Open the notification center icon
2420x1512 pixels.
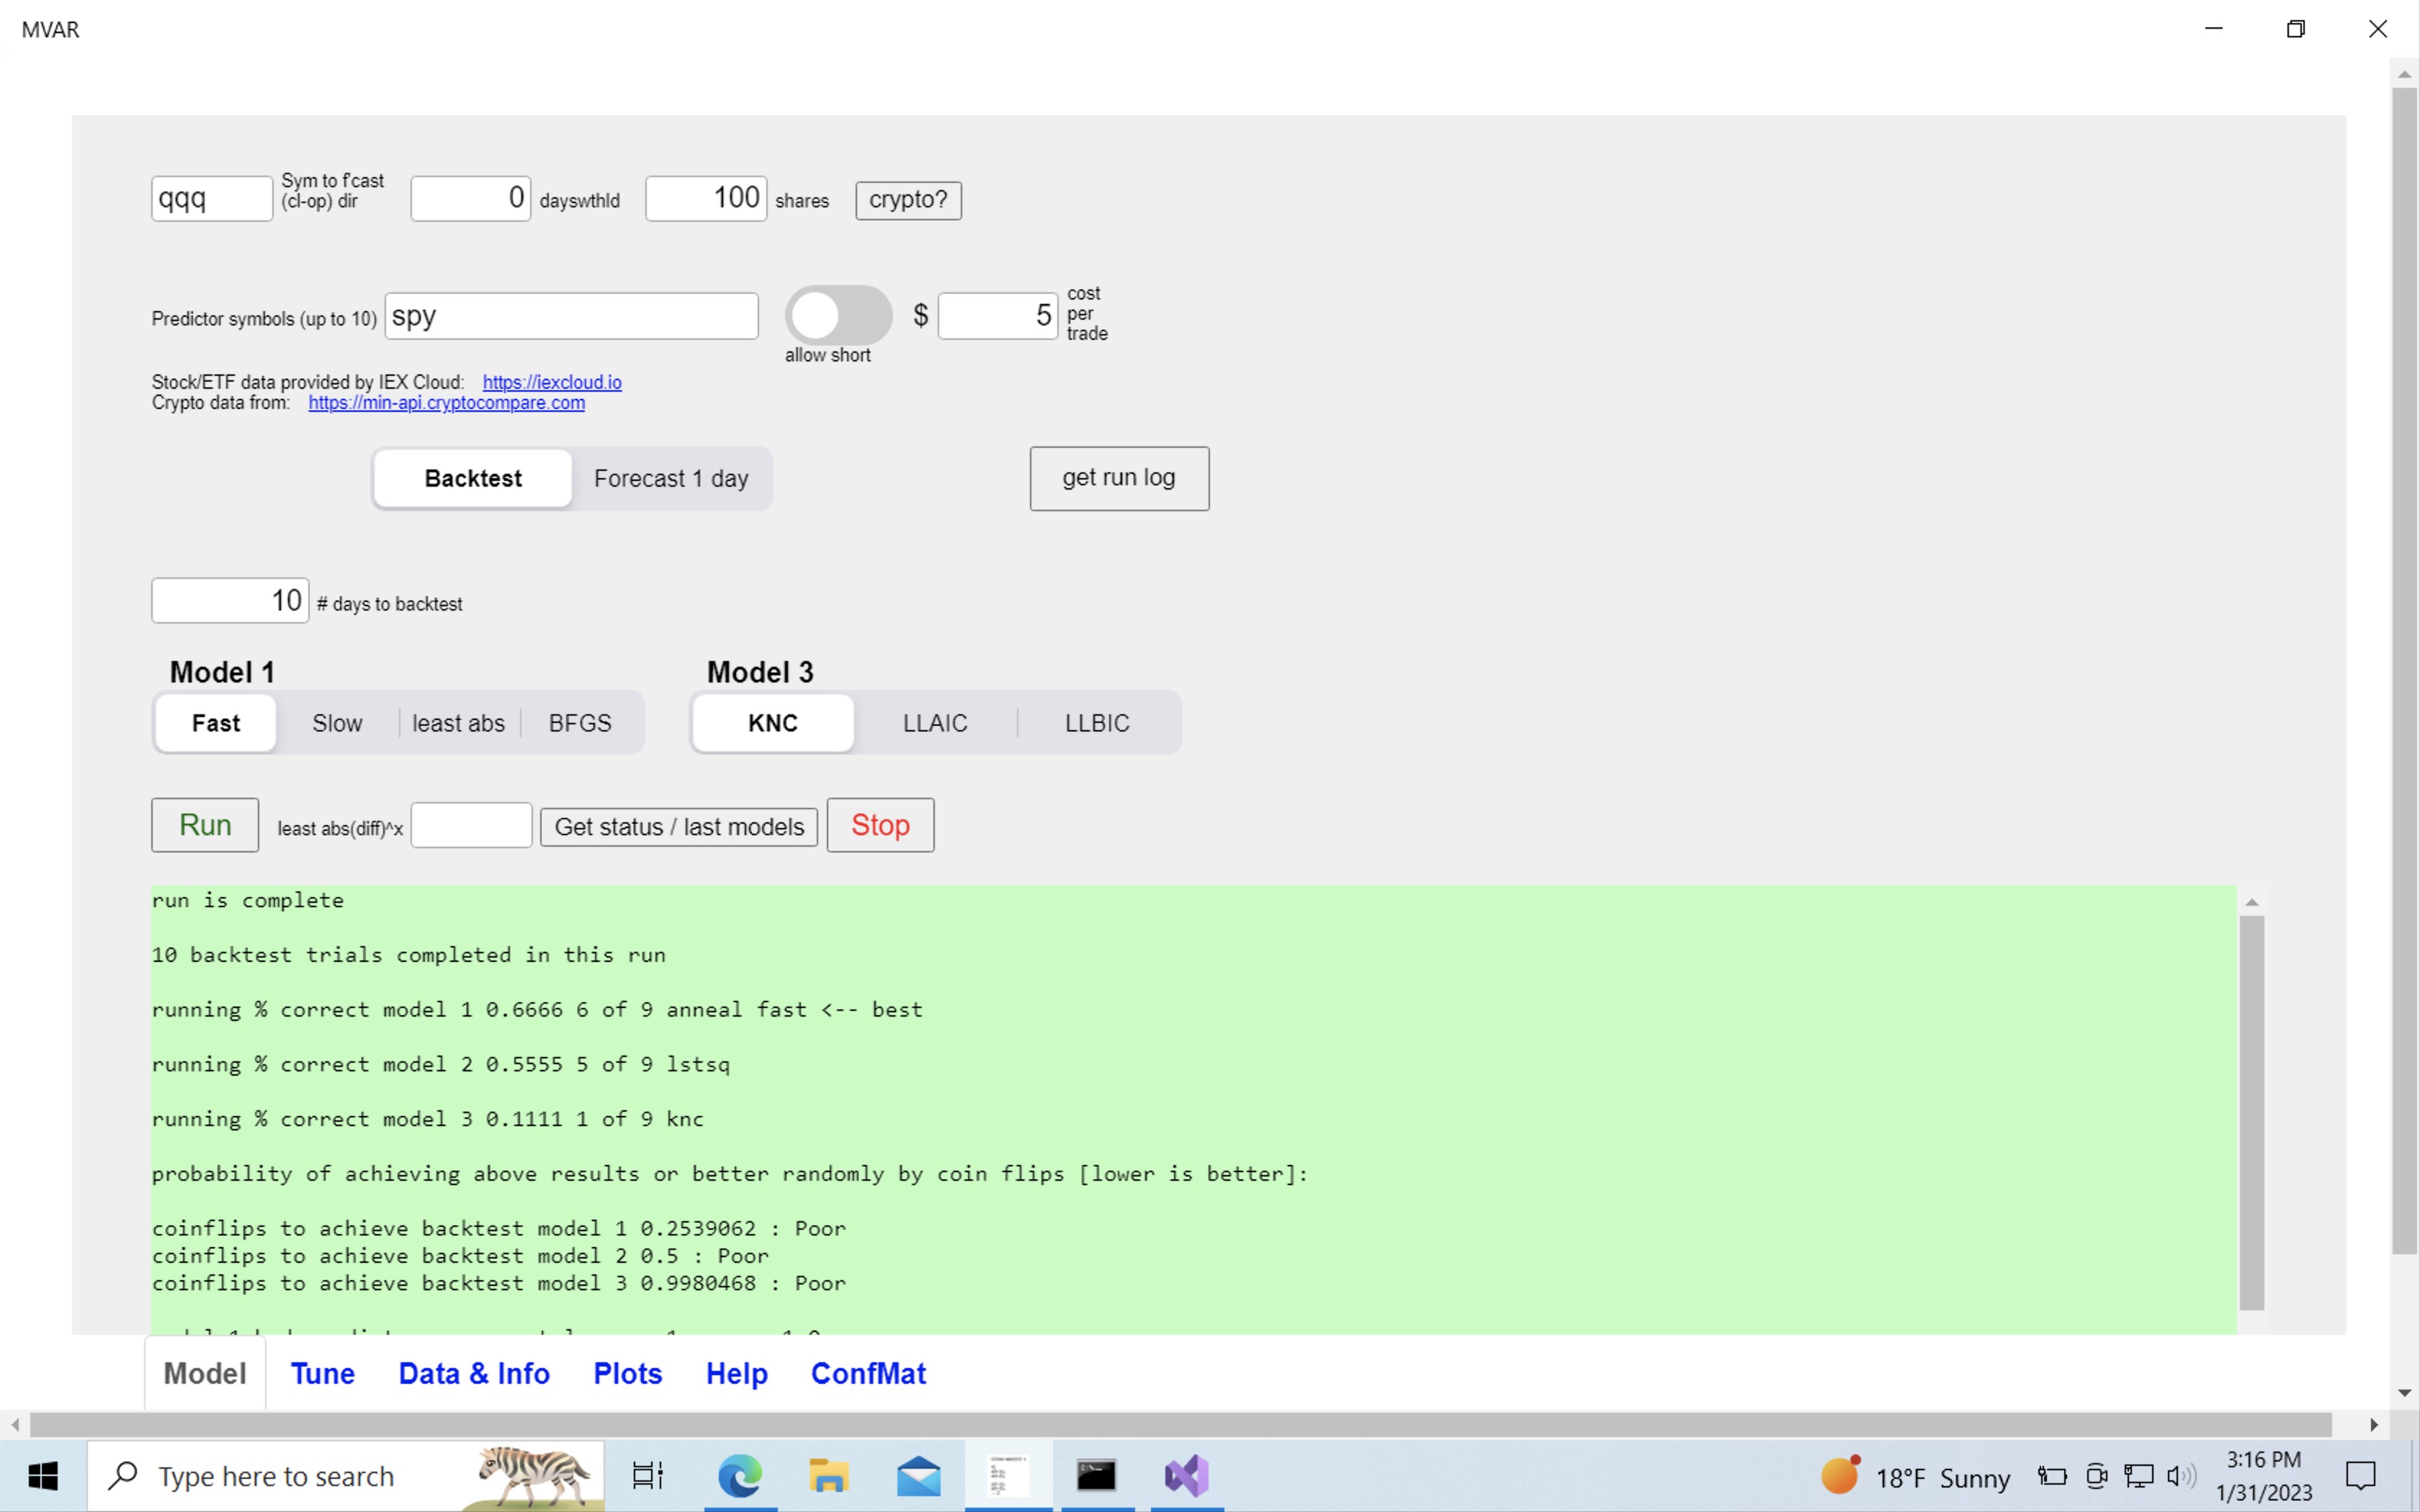(2360, 1476)
